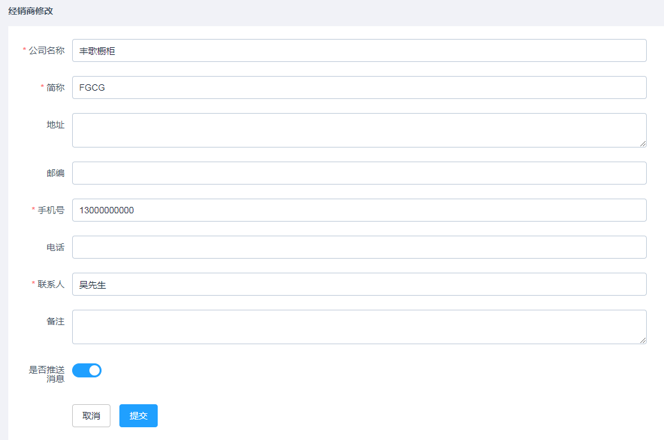This screenshot has height=440, width=664.
Task: Click the 简称 label text
Action: [56, 87]
